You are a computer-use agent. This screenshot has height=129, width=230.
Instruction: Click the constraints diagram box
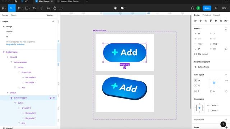coord(199,108)
